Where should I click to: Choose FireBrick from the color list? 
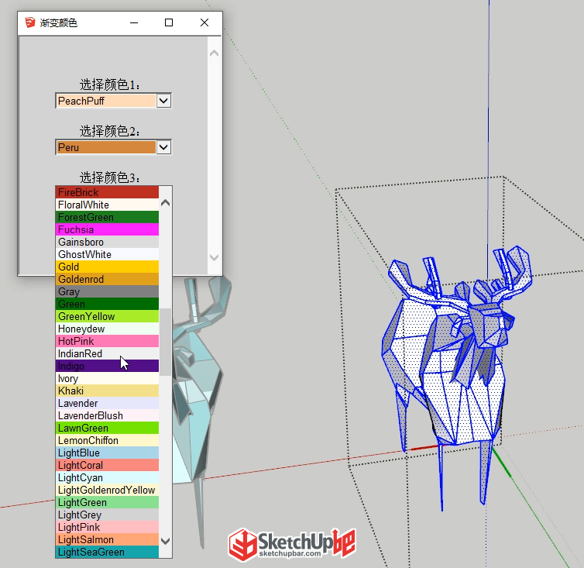tap(107, 192)
